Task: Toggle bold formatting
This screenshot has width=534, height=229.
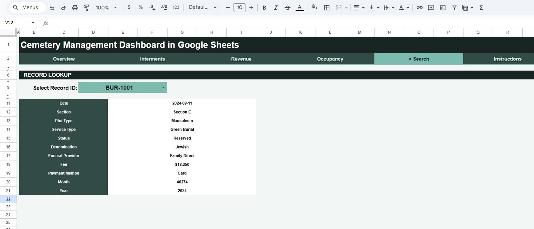Action: (264, 8)
